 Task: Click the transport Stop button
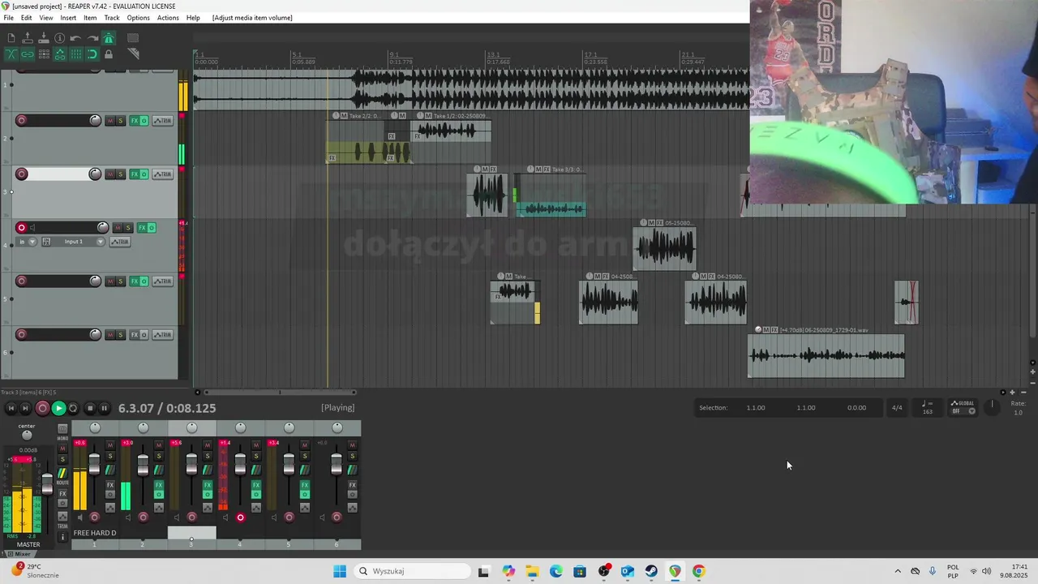[90, 409]
